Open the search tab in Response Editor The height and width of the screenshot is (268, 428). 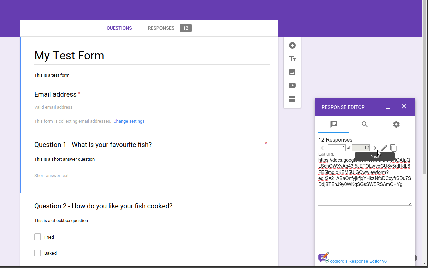[365, 124]
